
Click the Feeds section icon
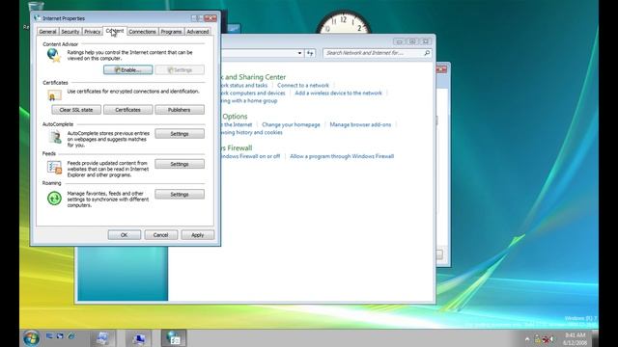[54, 167]
